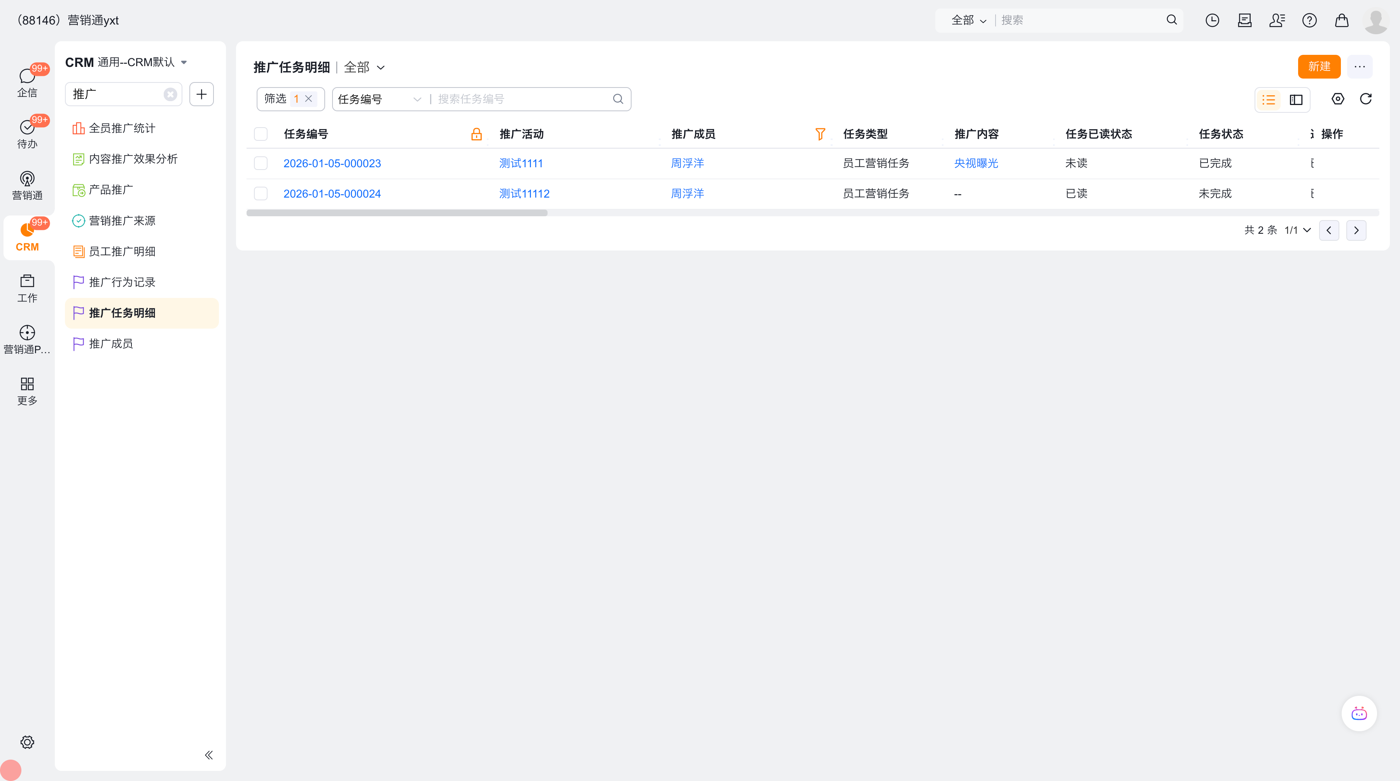The width and height of the screenshot is (1400, 781).
Task: Check the row for task 2026-01-05-000023
Action: tap(261, 163)
